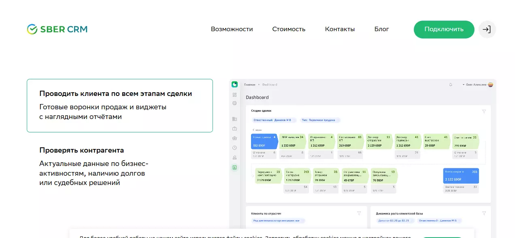Select the pie chart icon in dashboard sidebar
Image resolution: width=515 pixels, height=238 pixels.
(234, 103)
